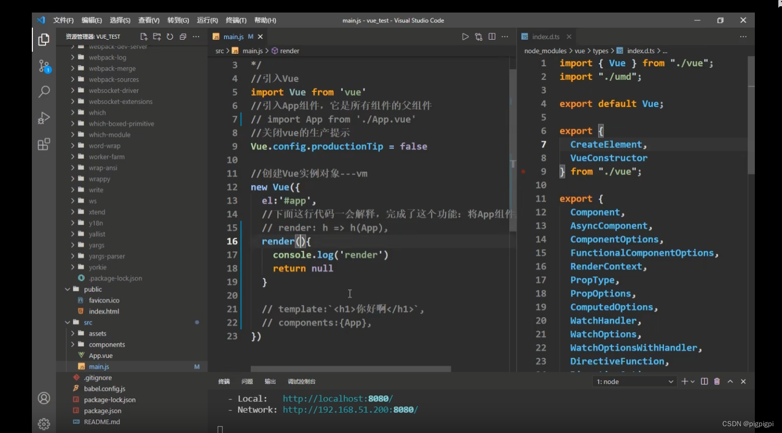Collapse all folders in explorer
The width and height of the screenshot is (782, 433).
[183, 37]
